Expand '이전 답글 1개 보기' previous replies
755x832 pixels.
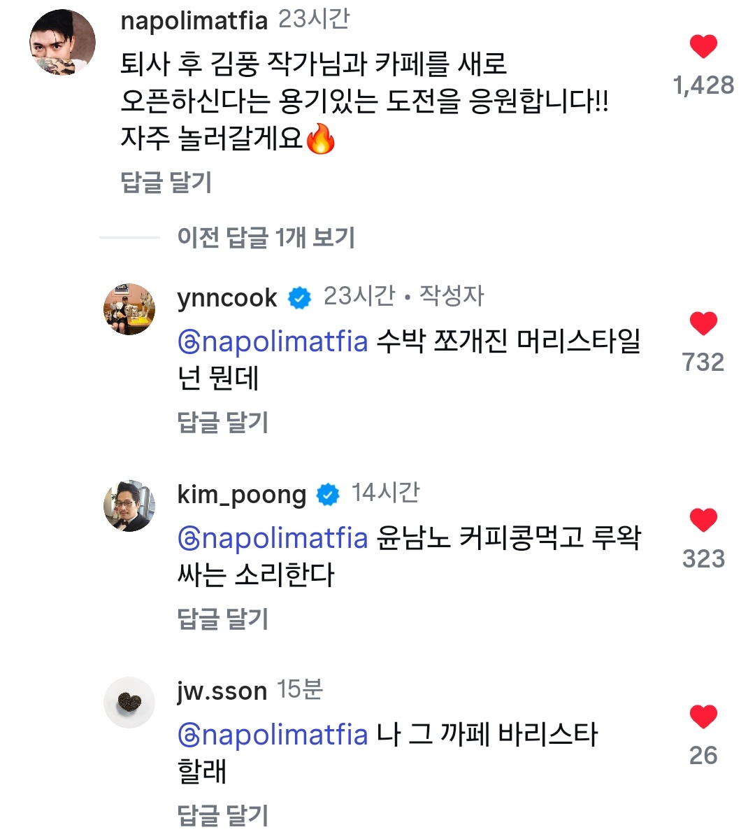(x=266, y=237)
